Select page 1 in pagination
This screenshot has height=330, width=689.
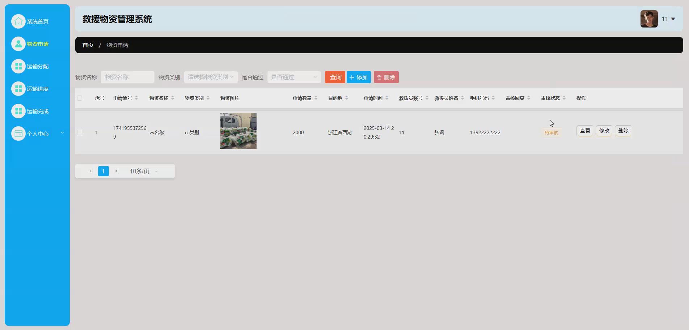(103, 171)
